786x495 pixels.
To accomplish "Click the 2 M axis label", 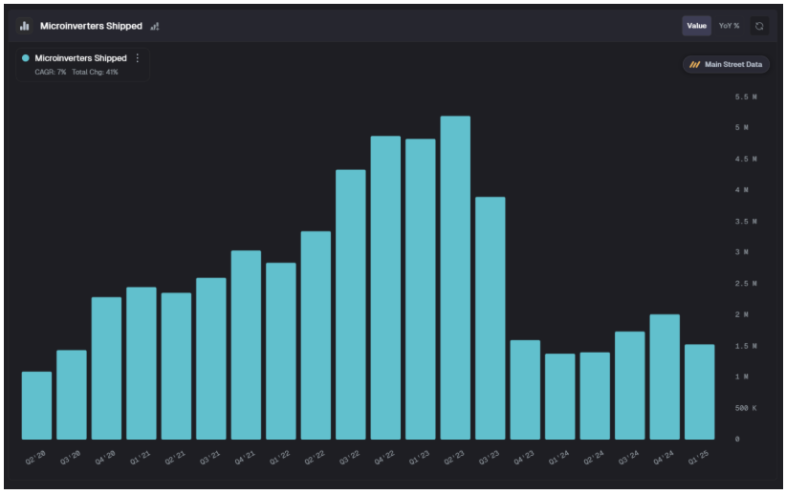I will pyautogui.click(x=741, y=314).
